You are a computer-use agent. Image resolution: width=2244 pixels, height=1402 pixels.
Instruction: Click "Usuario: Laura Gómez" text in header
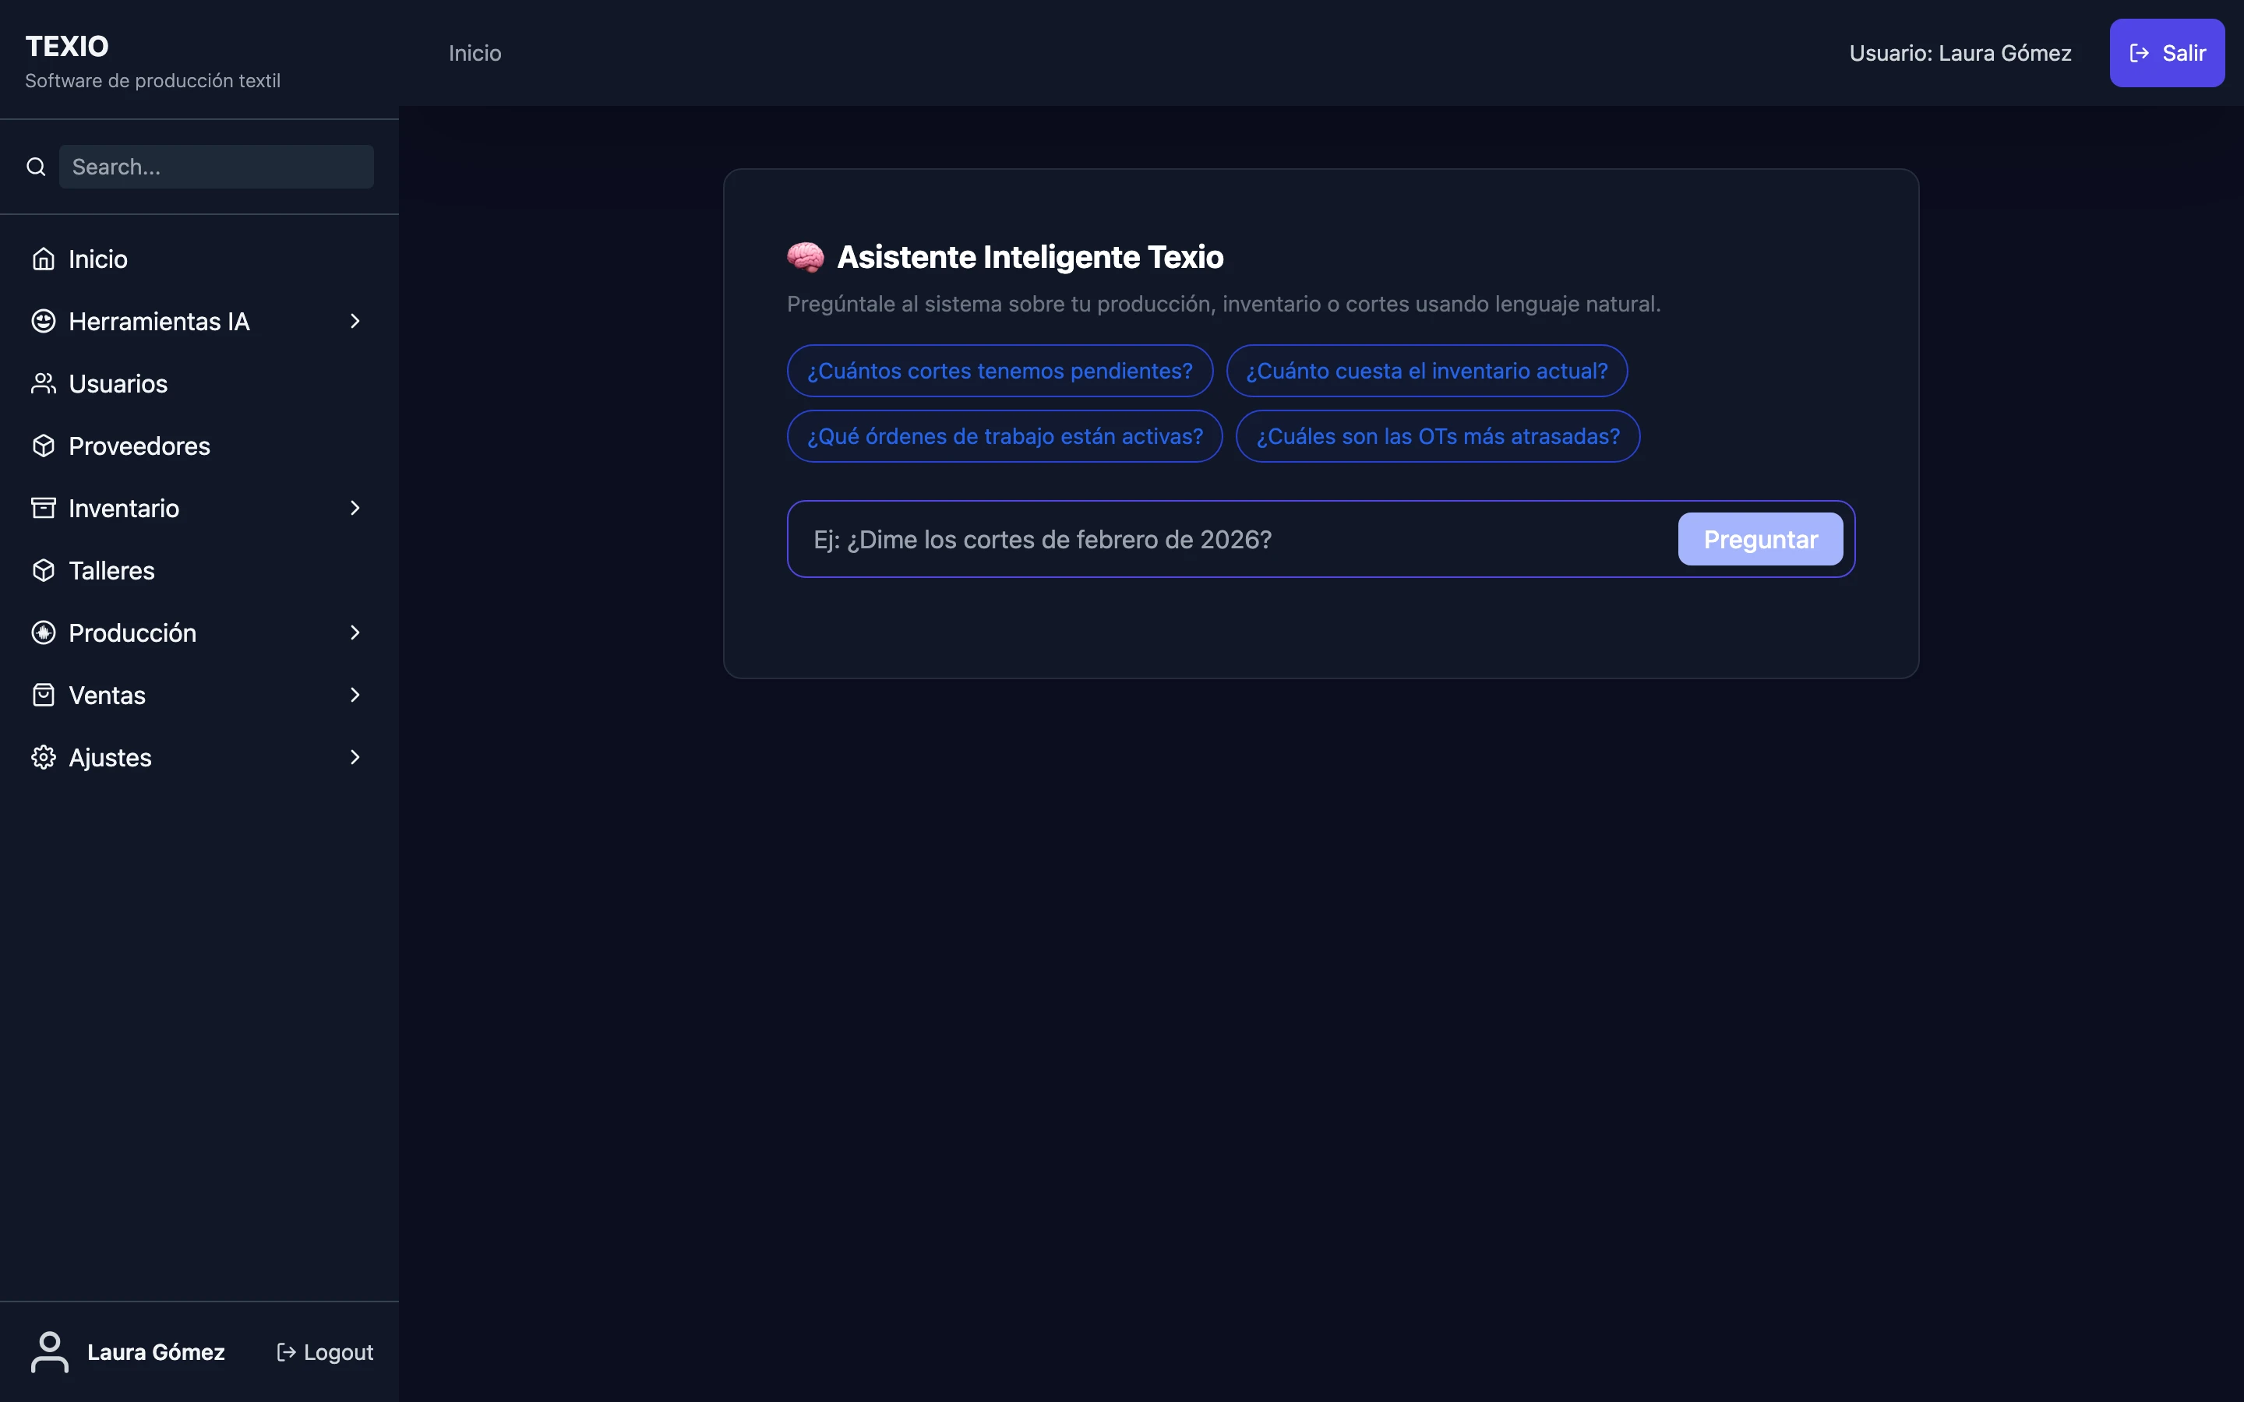tap(1960, 53)
